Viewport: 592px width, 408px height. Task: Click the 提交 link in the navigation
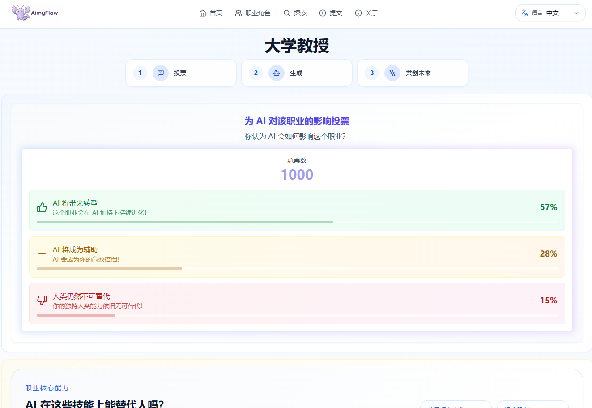(x=331, y=13)
